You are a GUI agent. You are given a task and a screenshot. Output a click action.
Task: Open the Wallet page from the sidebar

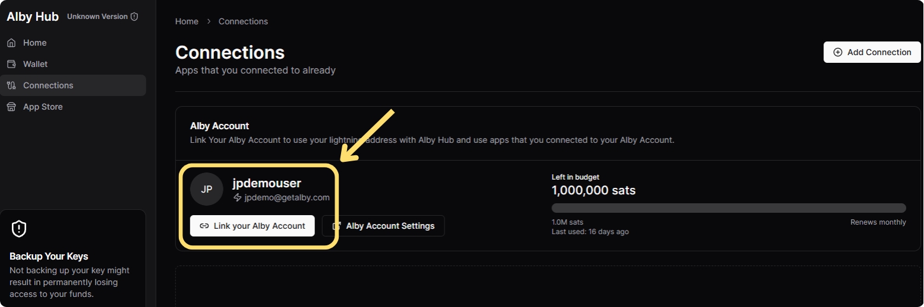[36, 64]
